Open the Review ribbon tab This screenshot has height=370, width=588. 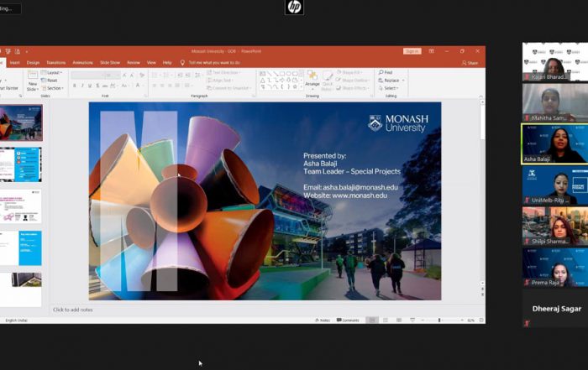coord(134,63)
